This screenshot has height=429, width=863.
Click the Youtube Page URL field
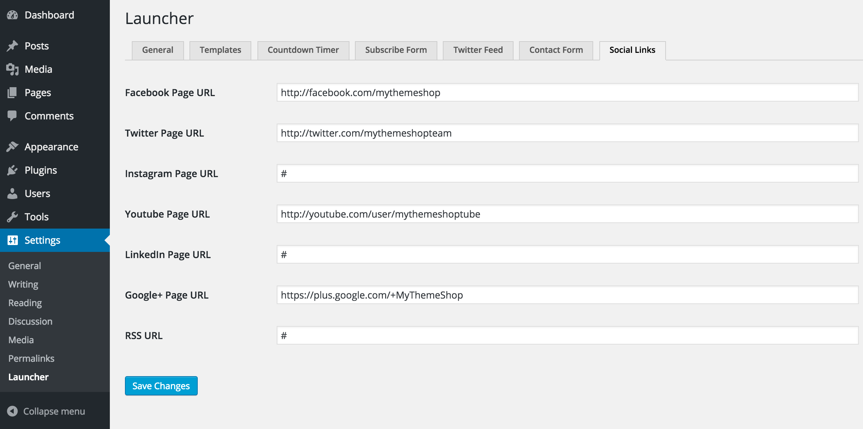[x=567, y=214]
